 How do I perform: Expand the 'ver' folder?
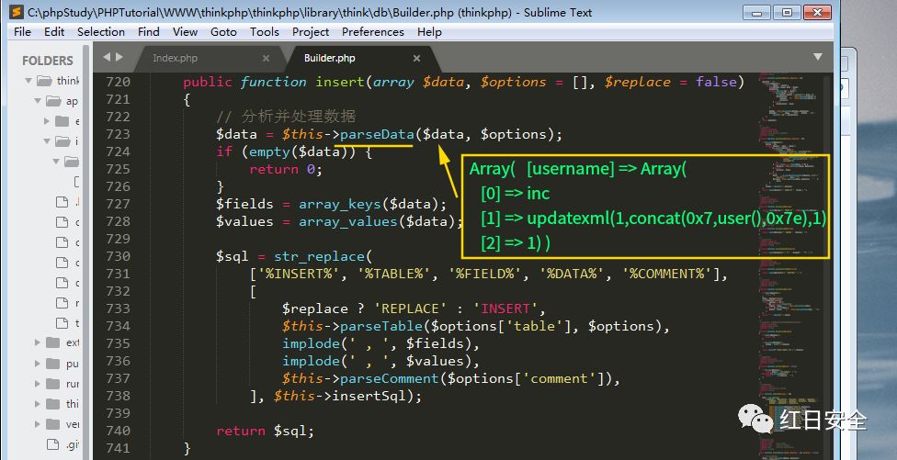tap(38, 424)
